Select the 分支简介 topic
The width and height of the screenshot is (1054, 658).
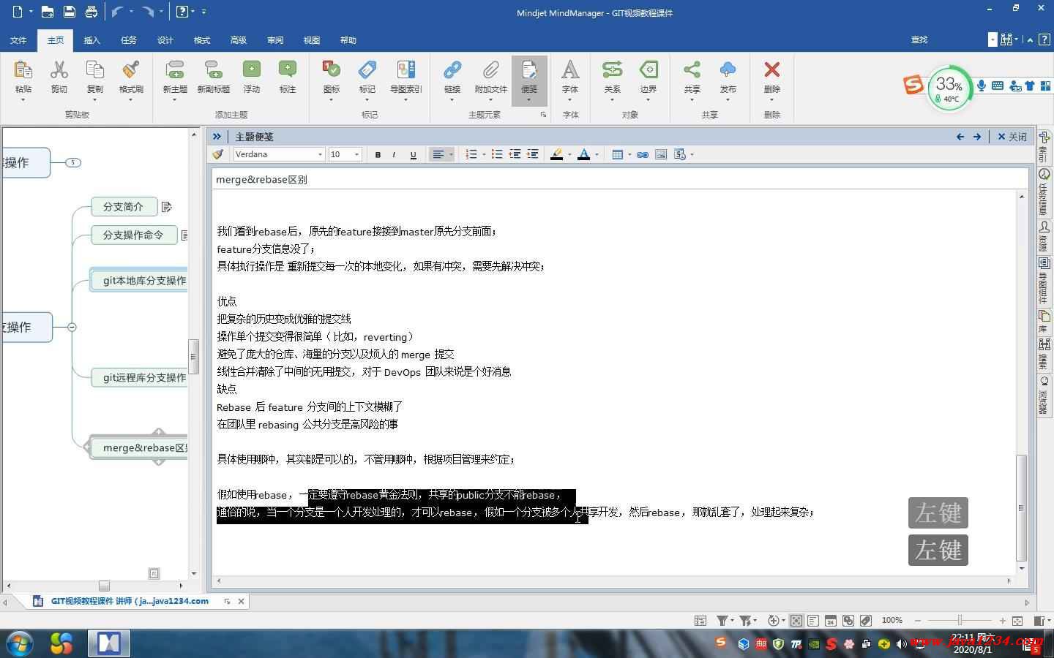click(124, 207)
